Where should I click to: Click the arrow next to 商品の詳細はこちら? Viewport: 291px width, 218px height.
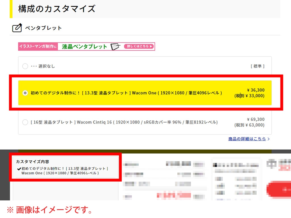click(269, 139)
